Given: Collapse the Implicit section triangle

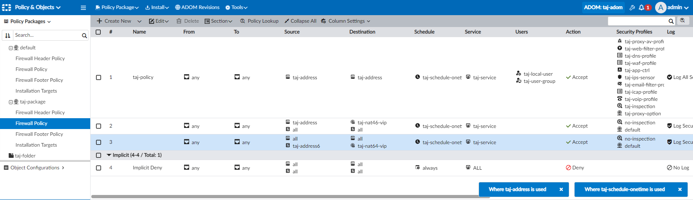Looking at the screenshot, I should point(109,155).
